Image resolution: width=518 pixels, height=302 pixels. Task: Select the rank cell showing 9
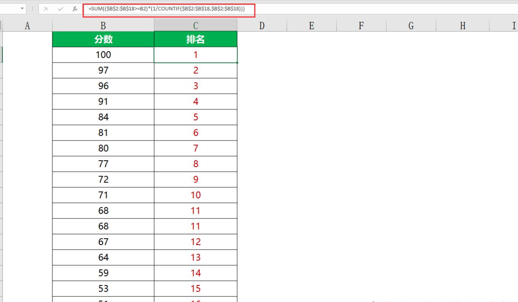pyautogui.click(x=195, y=179)
